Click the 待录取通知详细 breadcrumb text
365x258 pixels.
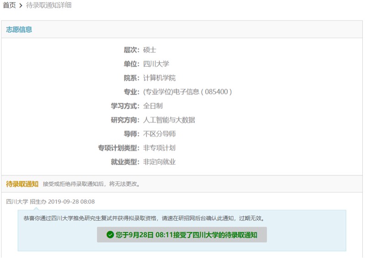49,5
